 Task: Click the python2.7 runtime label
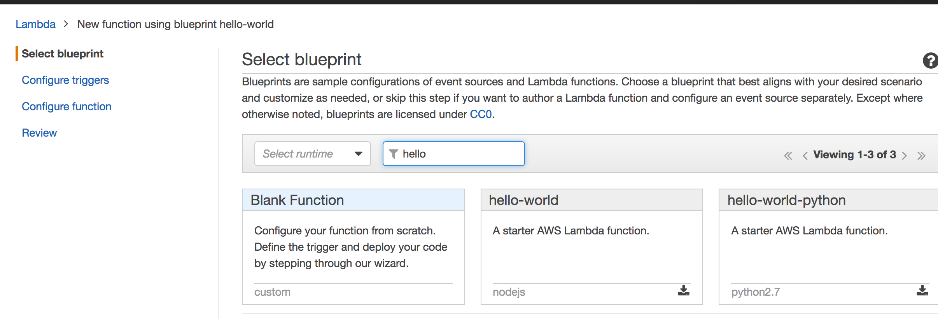(x=756, y=292)
